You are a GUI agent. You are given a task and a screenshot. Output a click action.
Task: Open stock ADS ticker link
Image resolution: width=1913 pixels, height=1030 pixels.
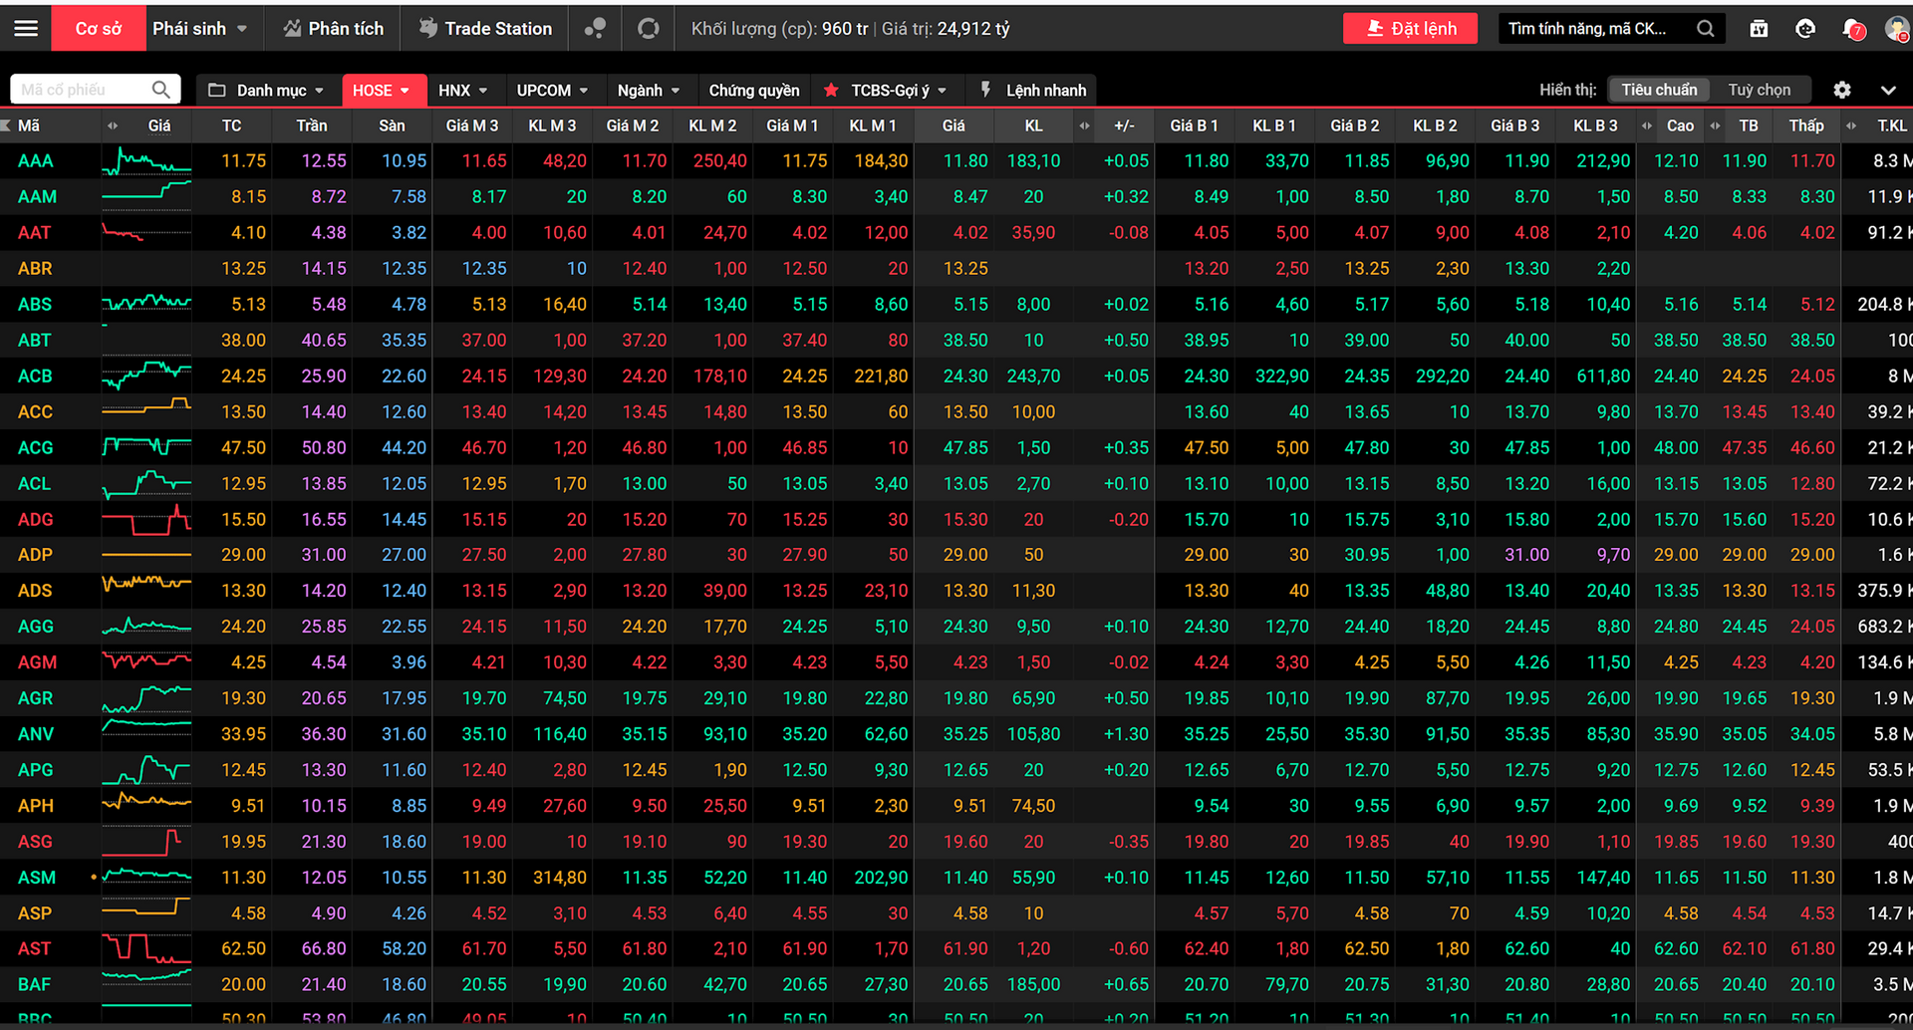35,591
